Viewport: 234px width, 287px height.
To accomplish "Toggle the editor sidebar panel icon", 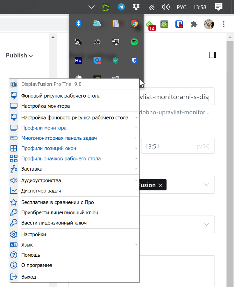I will click(213, 55).
